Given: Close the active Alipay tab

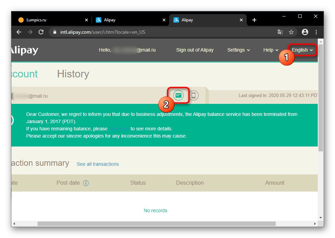Looking at the screenshot, I should (x=241, y=20).
